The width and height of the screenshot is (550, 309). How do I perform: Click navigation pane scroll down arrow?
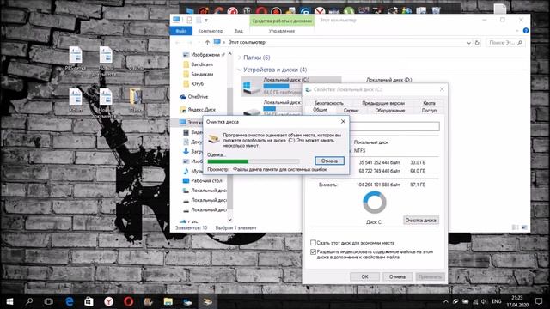click(229, 220)
